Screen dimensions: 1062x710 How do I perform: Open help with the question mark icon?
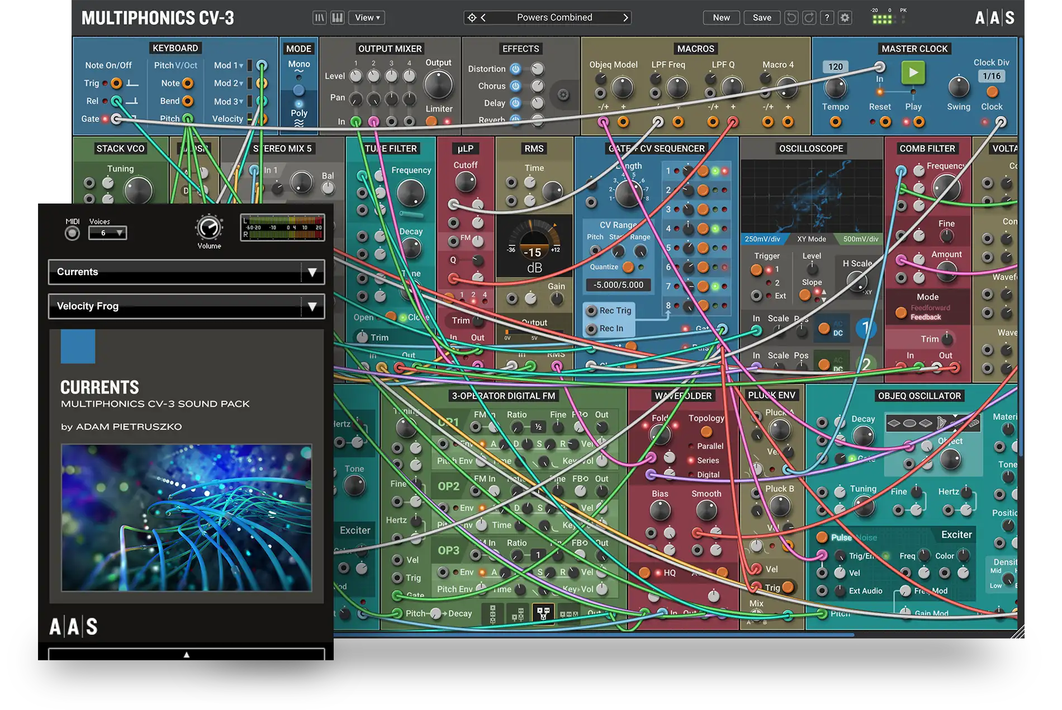[x=827, y=18]
